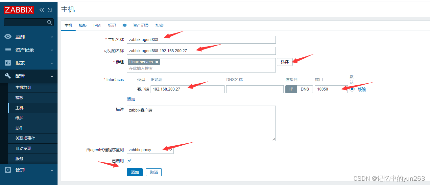430x185 pixels.
Task: Open the agent proxy dropdown
Action: click(x=150, y=150)
